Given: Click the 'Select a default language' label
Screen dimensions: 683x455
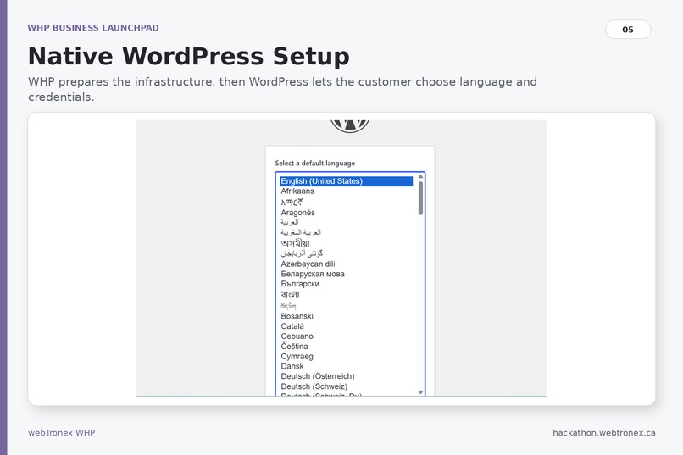Looking at the screenshot, I should click(315, 164).
